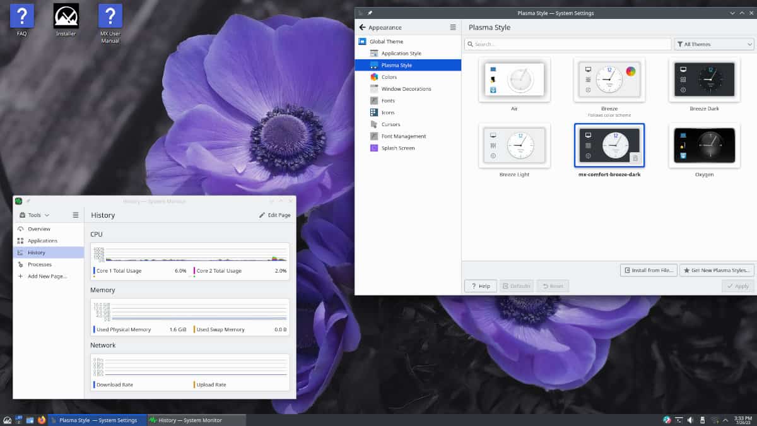
Task: Click the Install from File button
Action: pos(648,270)
